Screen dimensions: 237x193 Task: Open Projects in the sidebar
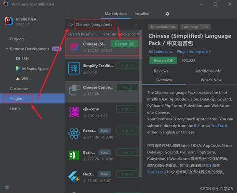coord(17,39)
